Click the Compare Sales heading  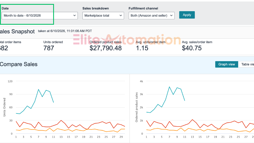pos(19,64)
